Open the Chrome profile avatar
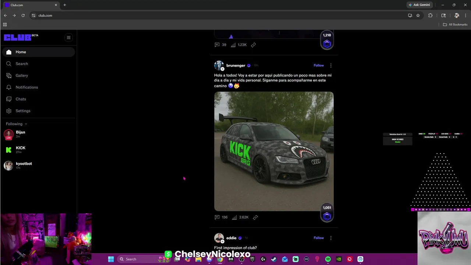This screenshot has height=265, width=471. pos(457,15)
